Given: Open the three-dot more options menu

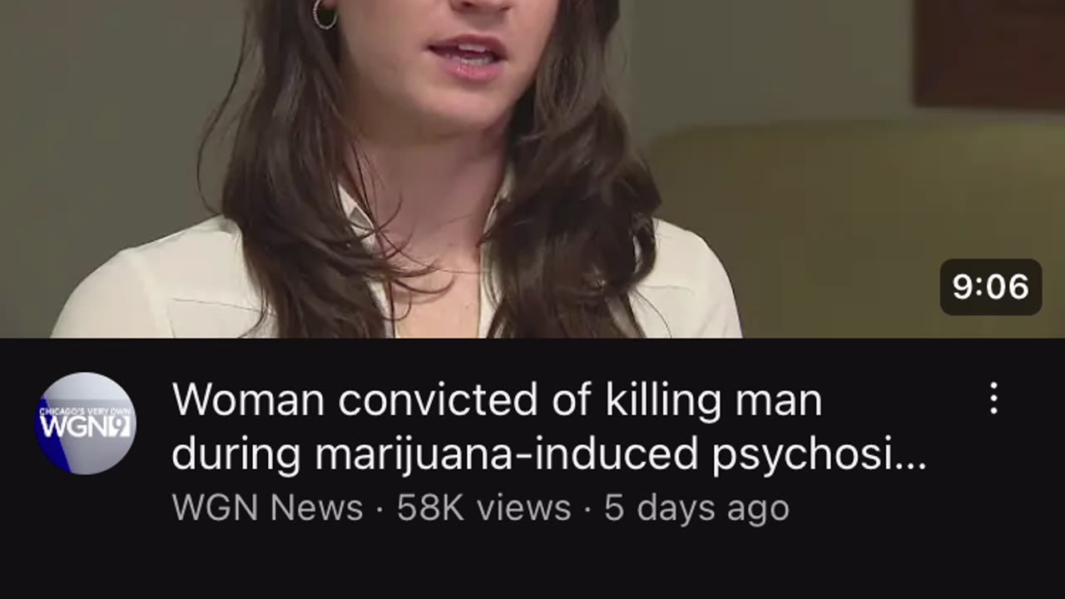Looking at the screenshot, I should click(993, 399).
